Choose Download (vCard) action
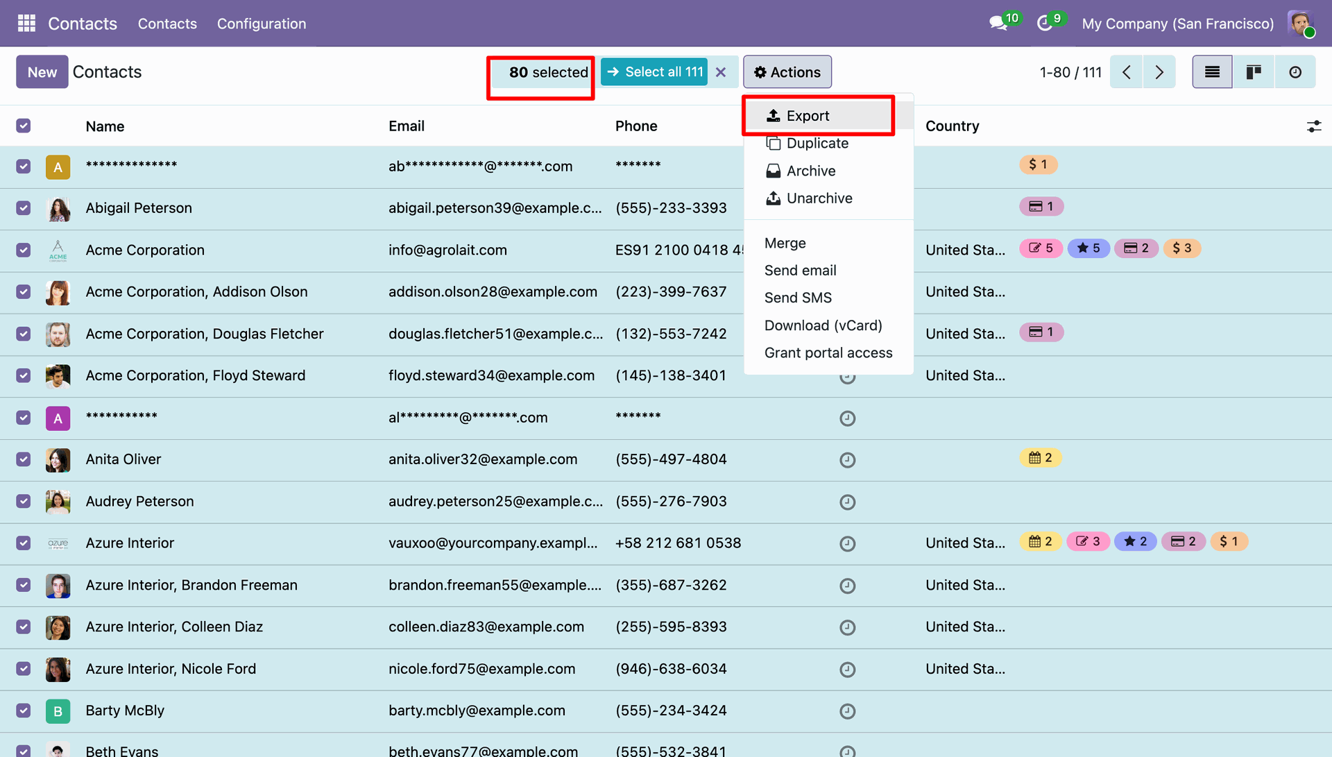 coord(828,325)
